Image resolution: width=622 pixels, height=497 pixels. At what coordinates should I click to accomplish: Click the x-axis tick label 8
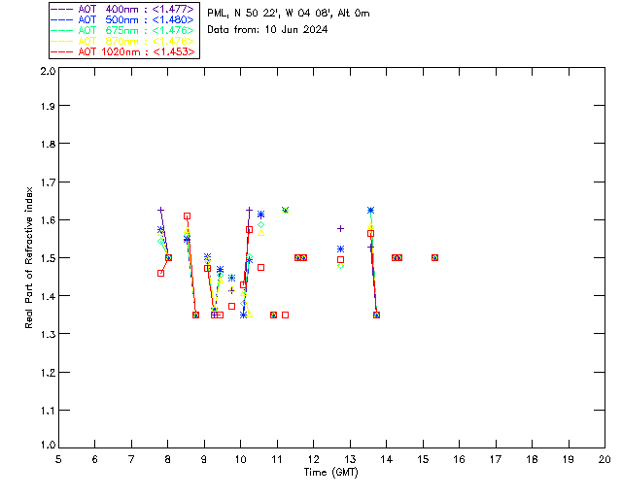coord(168,459)
